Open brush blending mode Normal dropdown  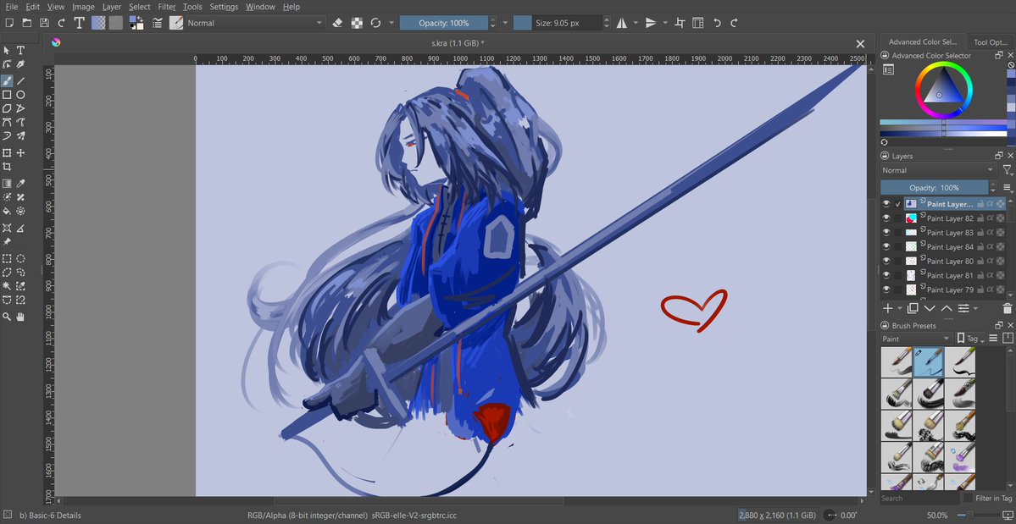(x=255, y=23)
